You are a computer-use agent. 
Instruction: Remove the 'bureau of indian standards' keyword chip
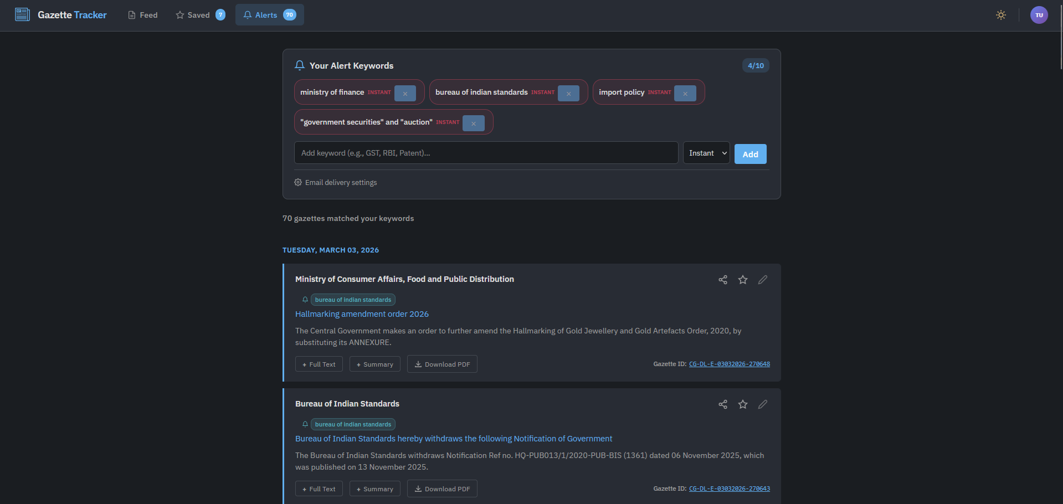[x=568, y=93]
